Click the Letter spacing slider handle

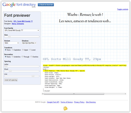6,66
